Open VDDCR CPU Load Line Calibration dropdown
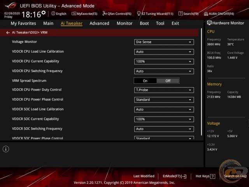This screenshot has height=187, width=249. tap(164, 52)
